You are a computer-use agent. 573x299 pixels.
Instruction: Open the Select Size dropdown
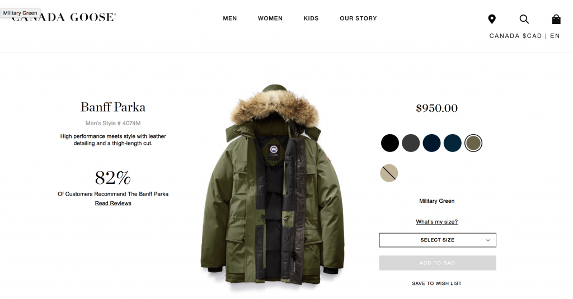pyautogui.click(x=438, y=240)
